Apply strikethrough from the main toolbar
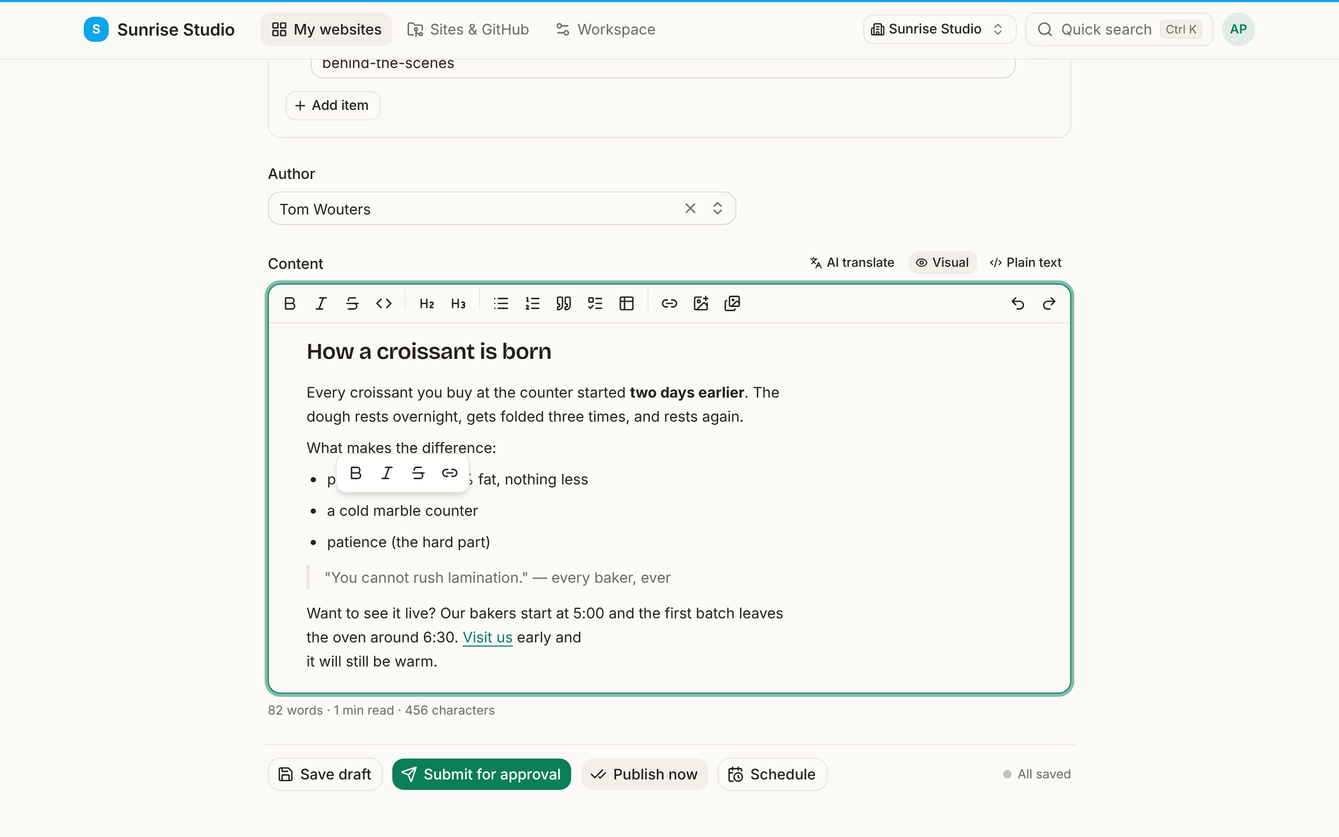The height and width of the screenshot is (837, 1339). (353, 303)
